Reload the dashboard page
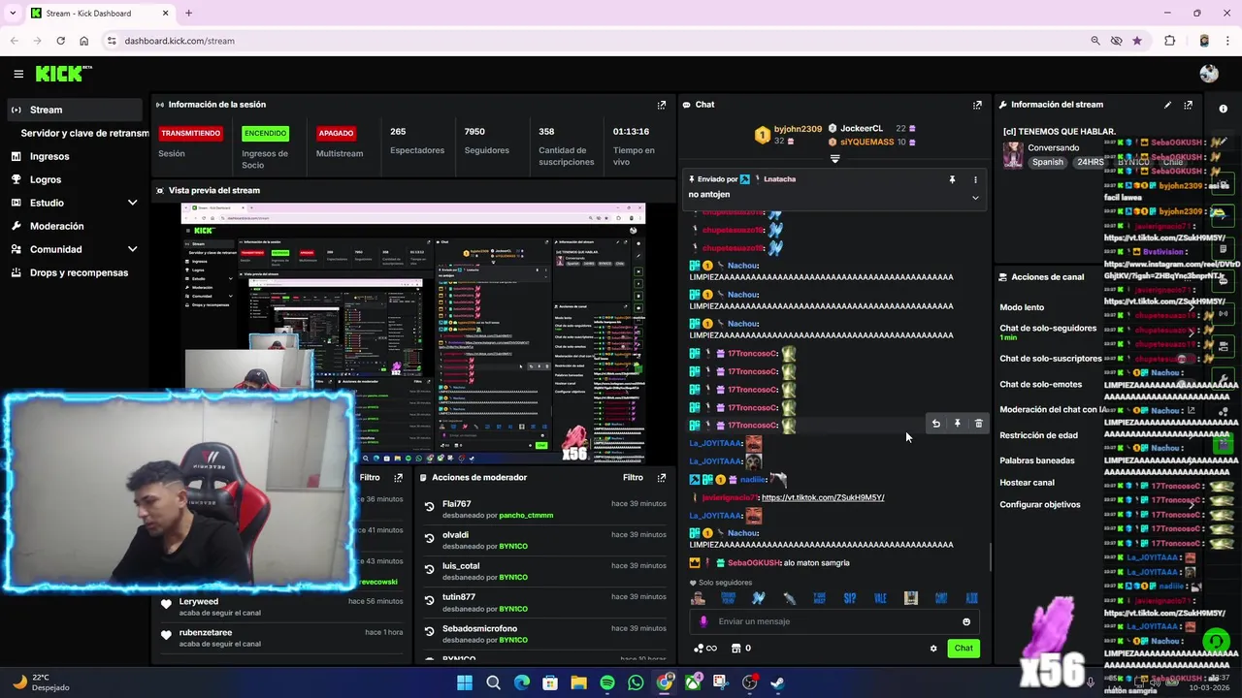1242x698 pixels. coord(60,41)
